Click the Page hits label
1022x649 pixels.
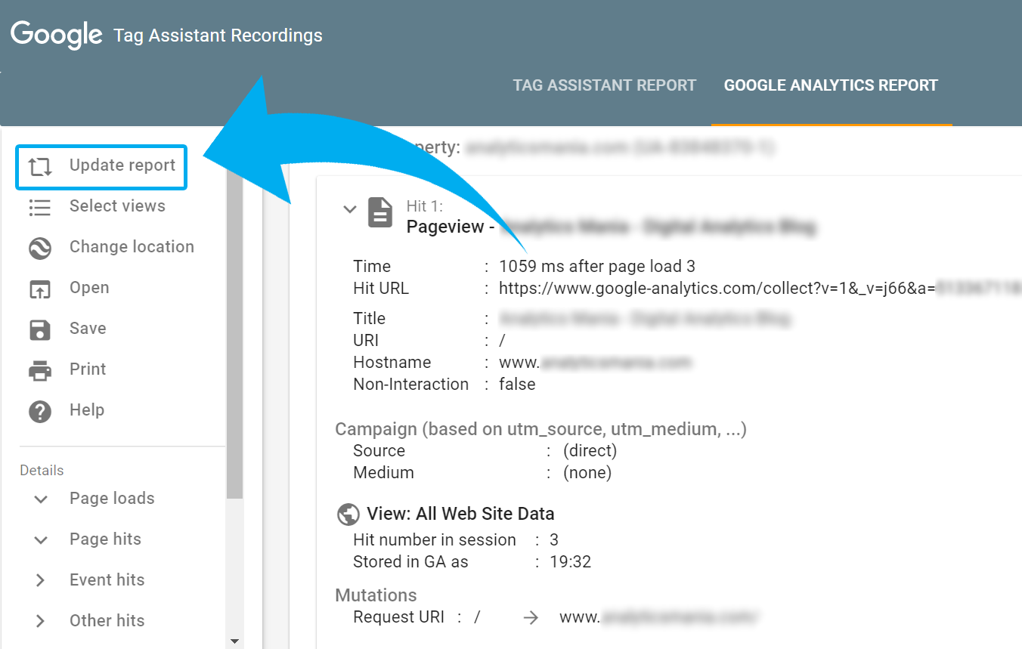(x=105, y=539)
